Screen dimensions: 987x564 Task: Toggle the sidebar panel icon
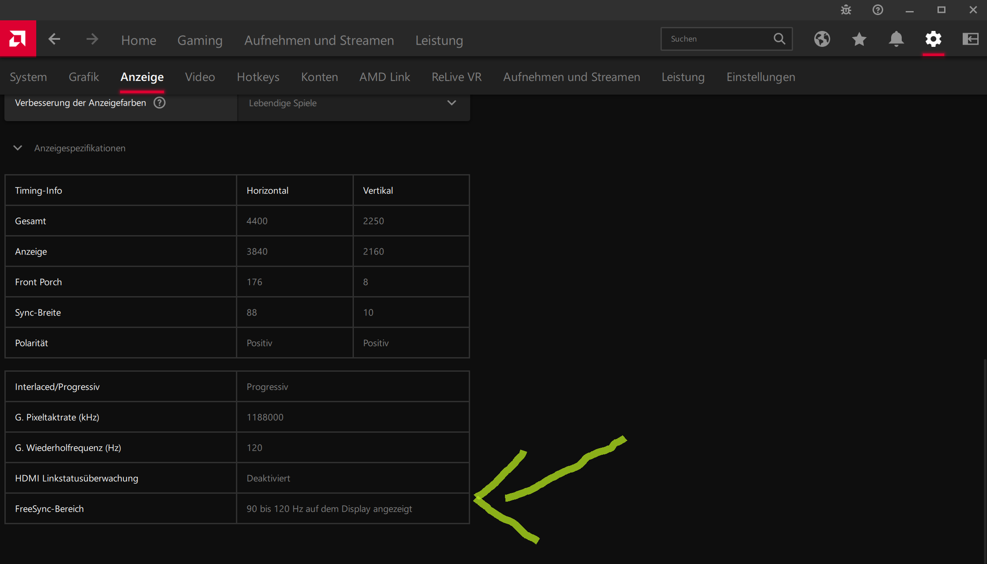[970, 39]
